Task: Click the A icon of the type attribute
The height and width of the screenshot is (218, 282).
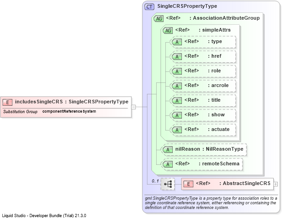Action: click(177, 42)
